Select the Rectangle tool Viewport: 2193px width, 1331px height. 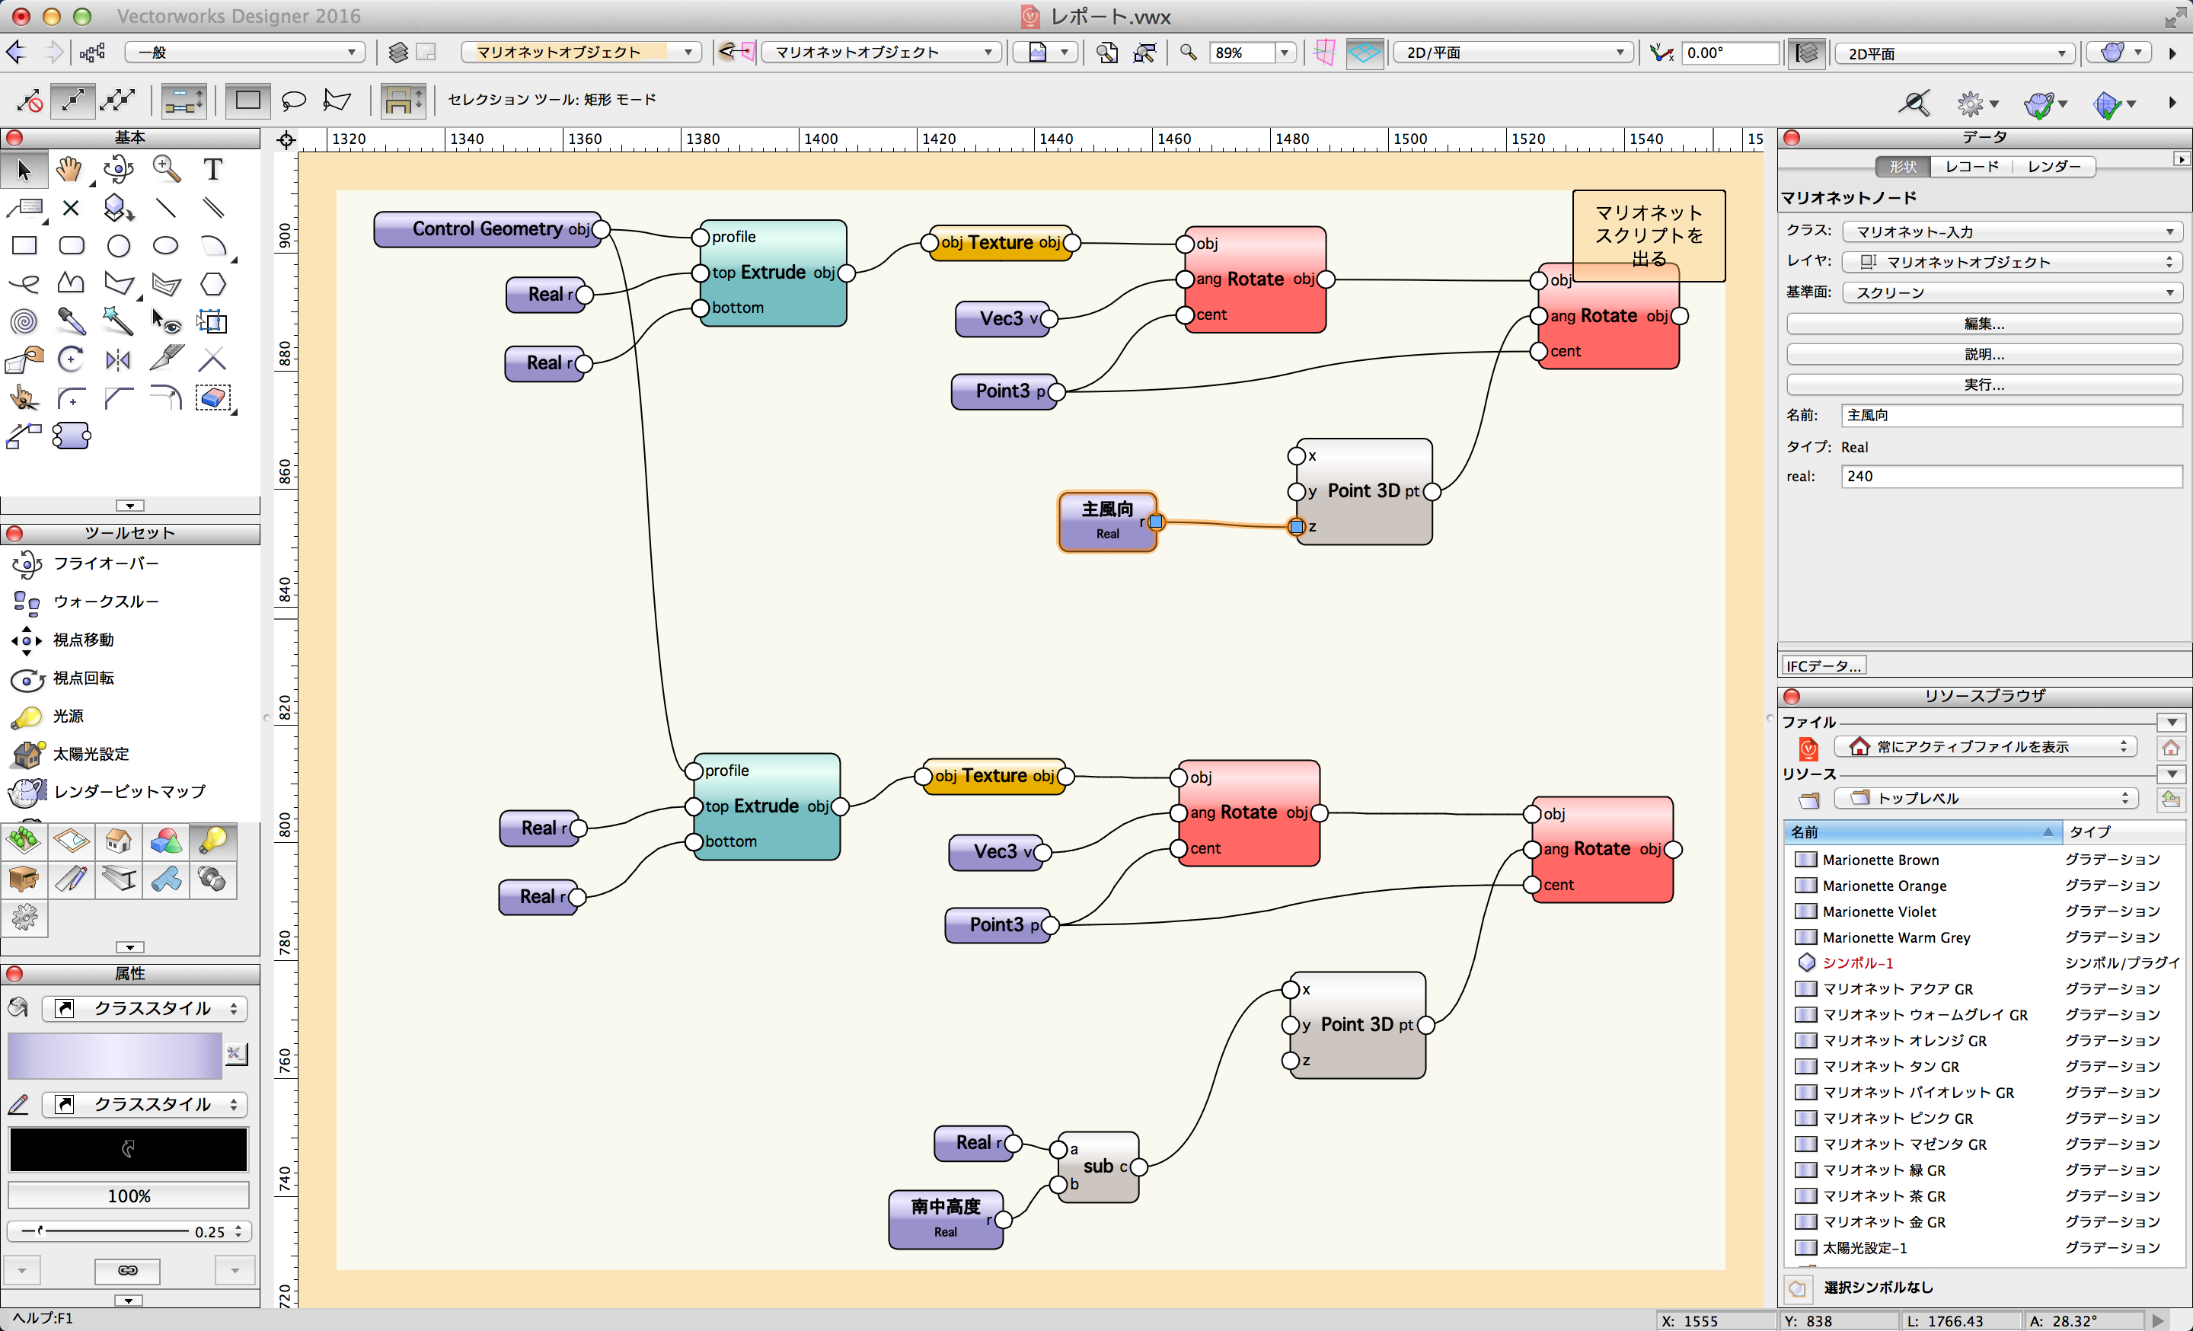point(24,245)
